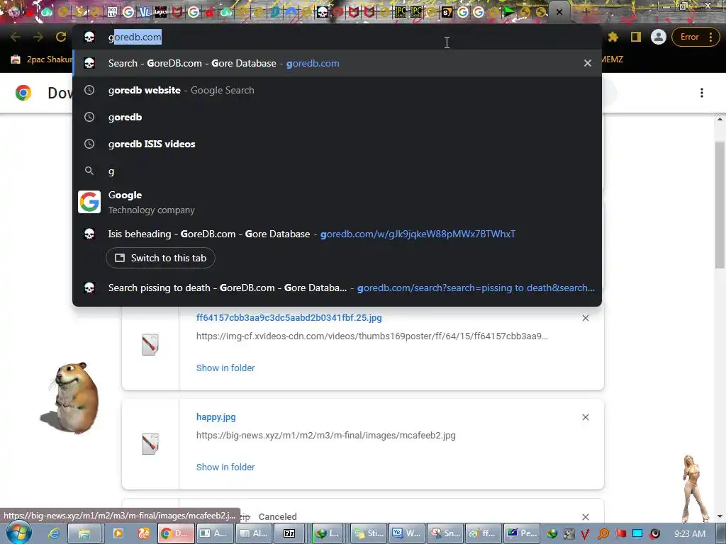Switch to the "Sti..." taskbar window
This screenshot has width=726, height=544.
pyautogui.click(x=369, y=533)
